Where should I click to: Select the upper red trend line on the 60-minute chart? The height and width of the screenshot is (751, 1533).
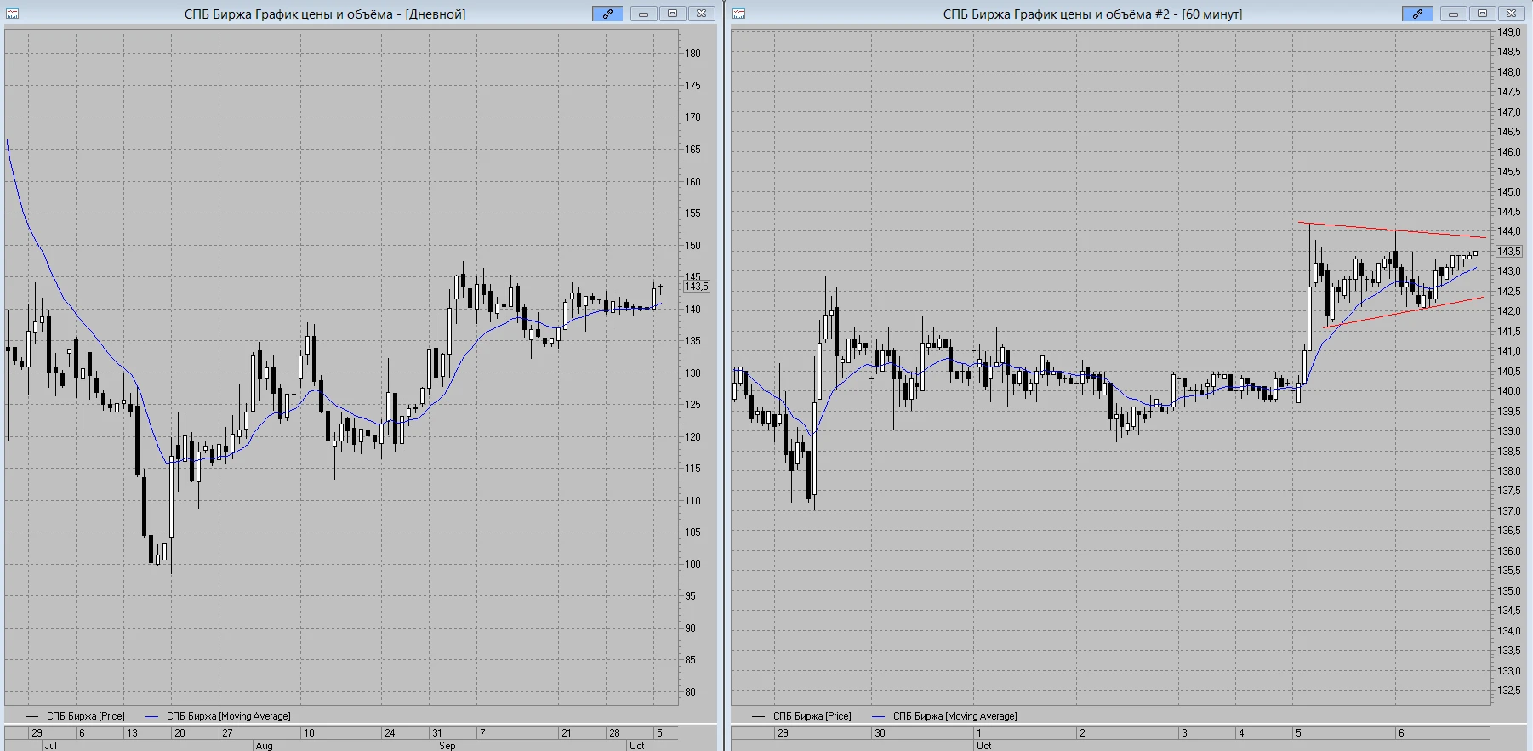[1392, 230]
